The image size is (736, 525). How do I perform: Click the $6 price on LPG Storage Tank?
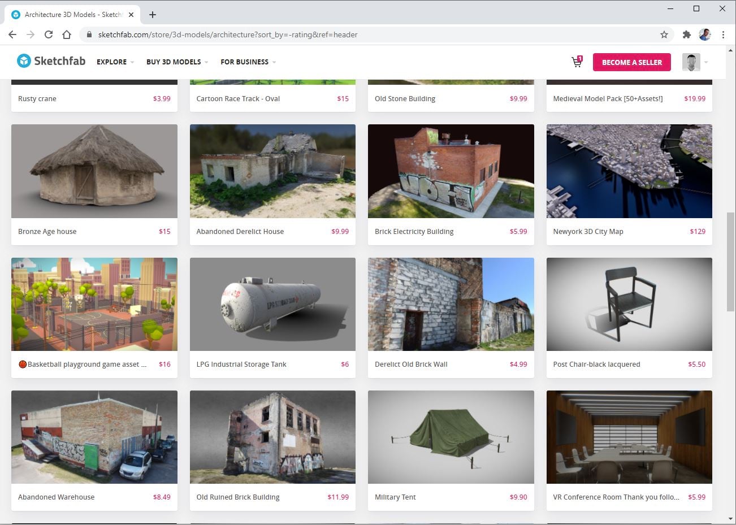(x=345, y=365)
